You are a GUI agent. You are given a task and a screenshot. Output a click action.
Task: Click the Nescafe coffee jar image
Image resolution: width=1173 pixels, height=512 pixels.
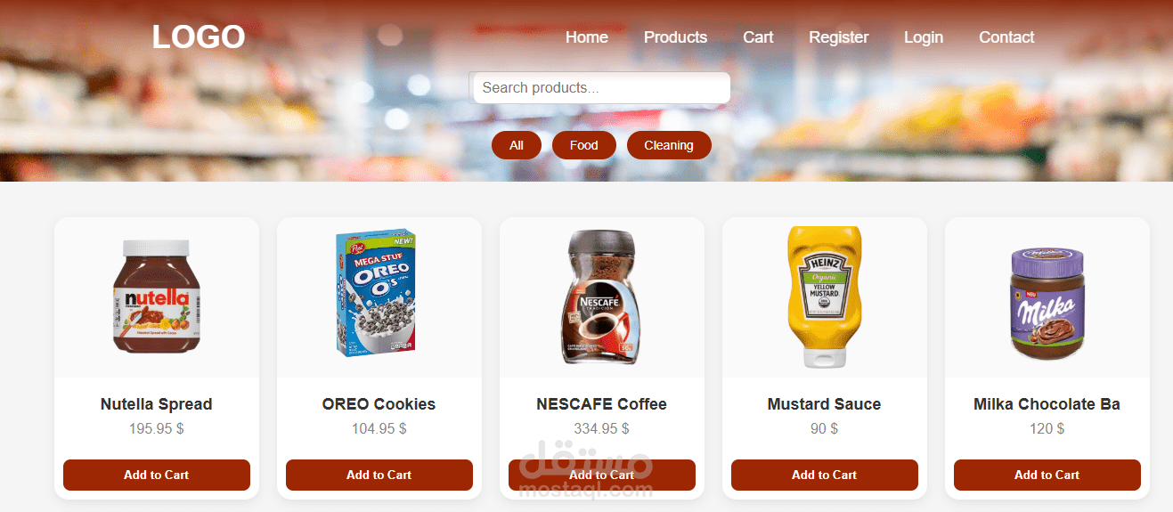tap(602, 297)
